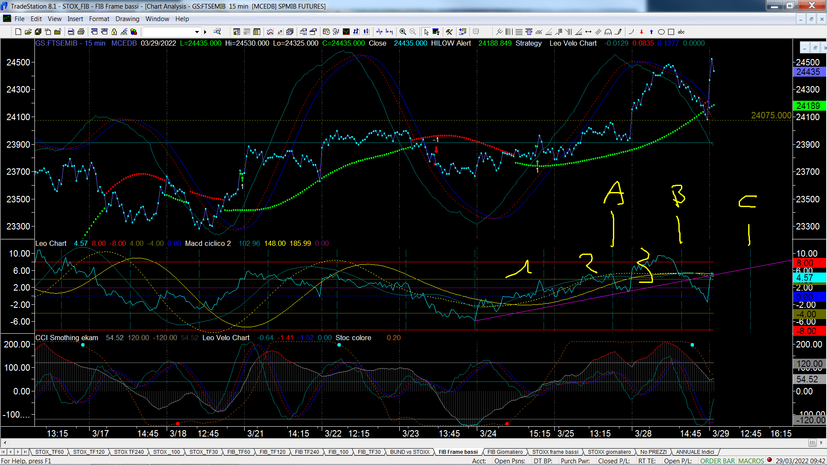Click the padlock lock icon

(114, 32)
